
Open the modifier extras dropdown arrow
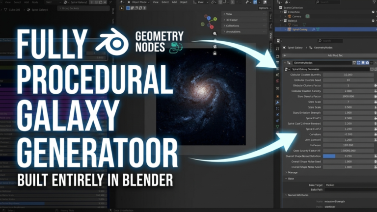[372, 63]
